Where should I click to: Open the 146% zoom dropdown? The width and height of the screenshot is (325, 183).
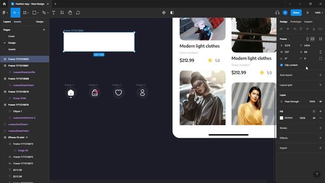(318, 13)
